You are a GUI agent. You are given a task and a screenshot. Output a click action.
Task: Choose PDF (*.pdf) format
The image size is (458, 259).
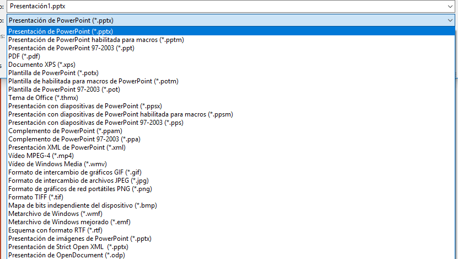click(x=231, y=56)
